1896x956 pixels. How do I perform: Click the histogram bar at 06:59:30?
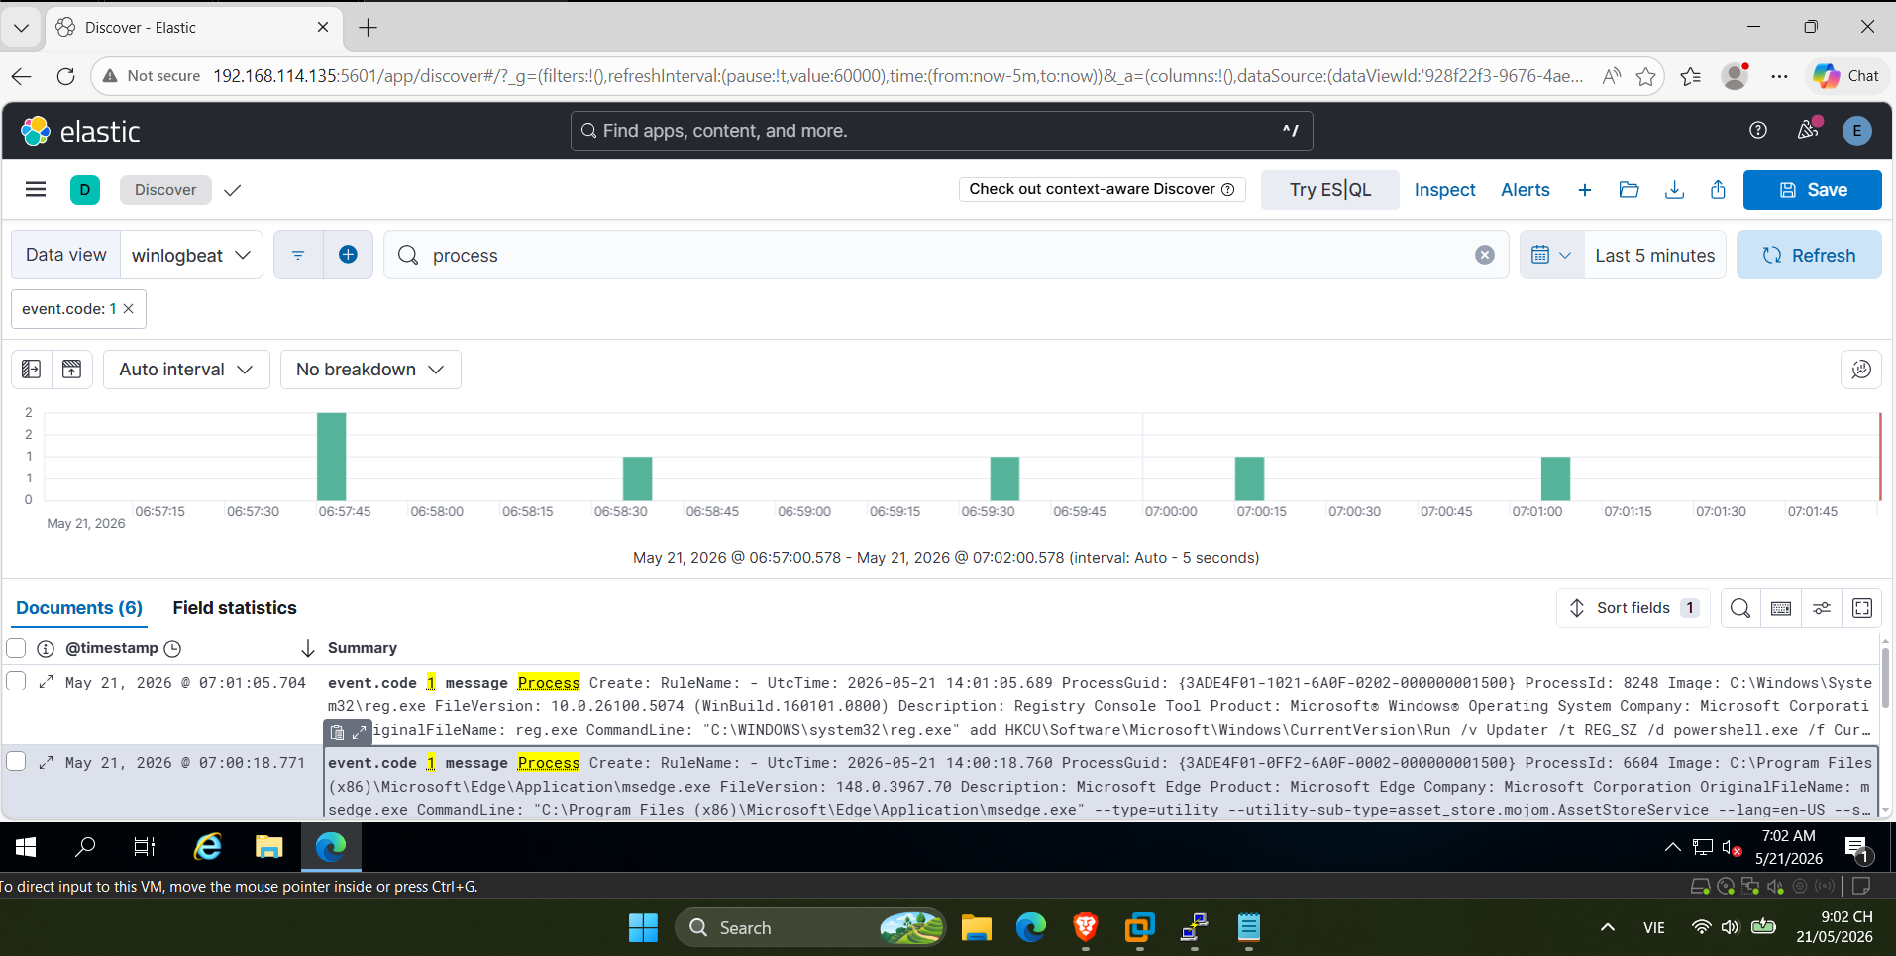[x=1004, y=478]
